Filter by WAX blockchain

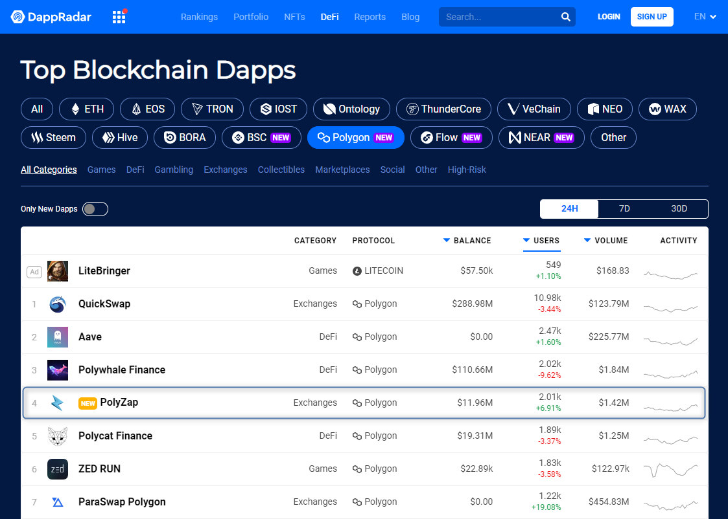(668, 109)
